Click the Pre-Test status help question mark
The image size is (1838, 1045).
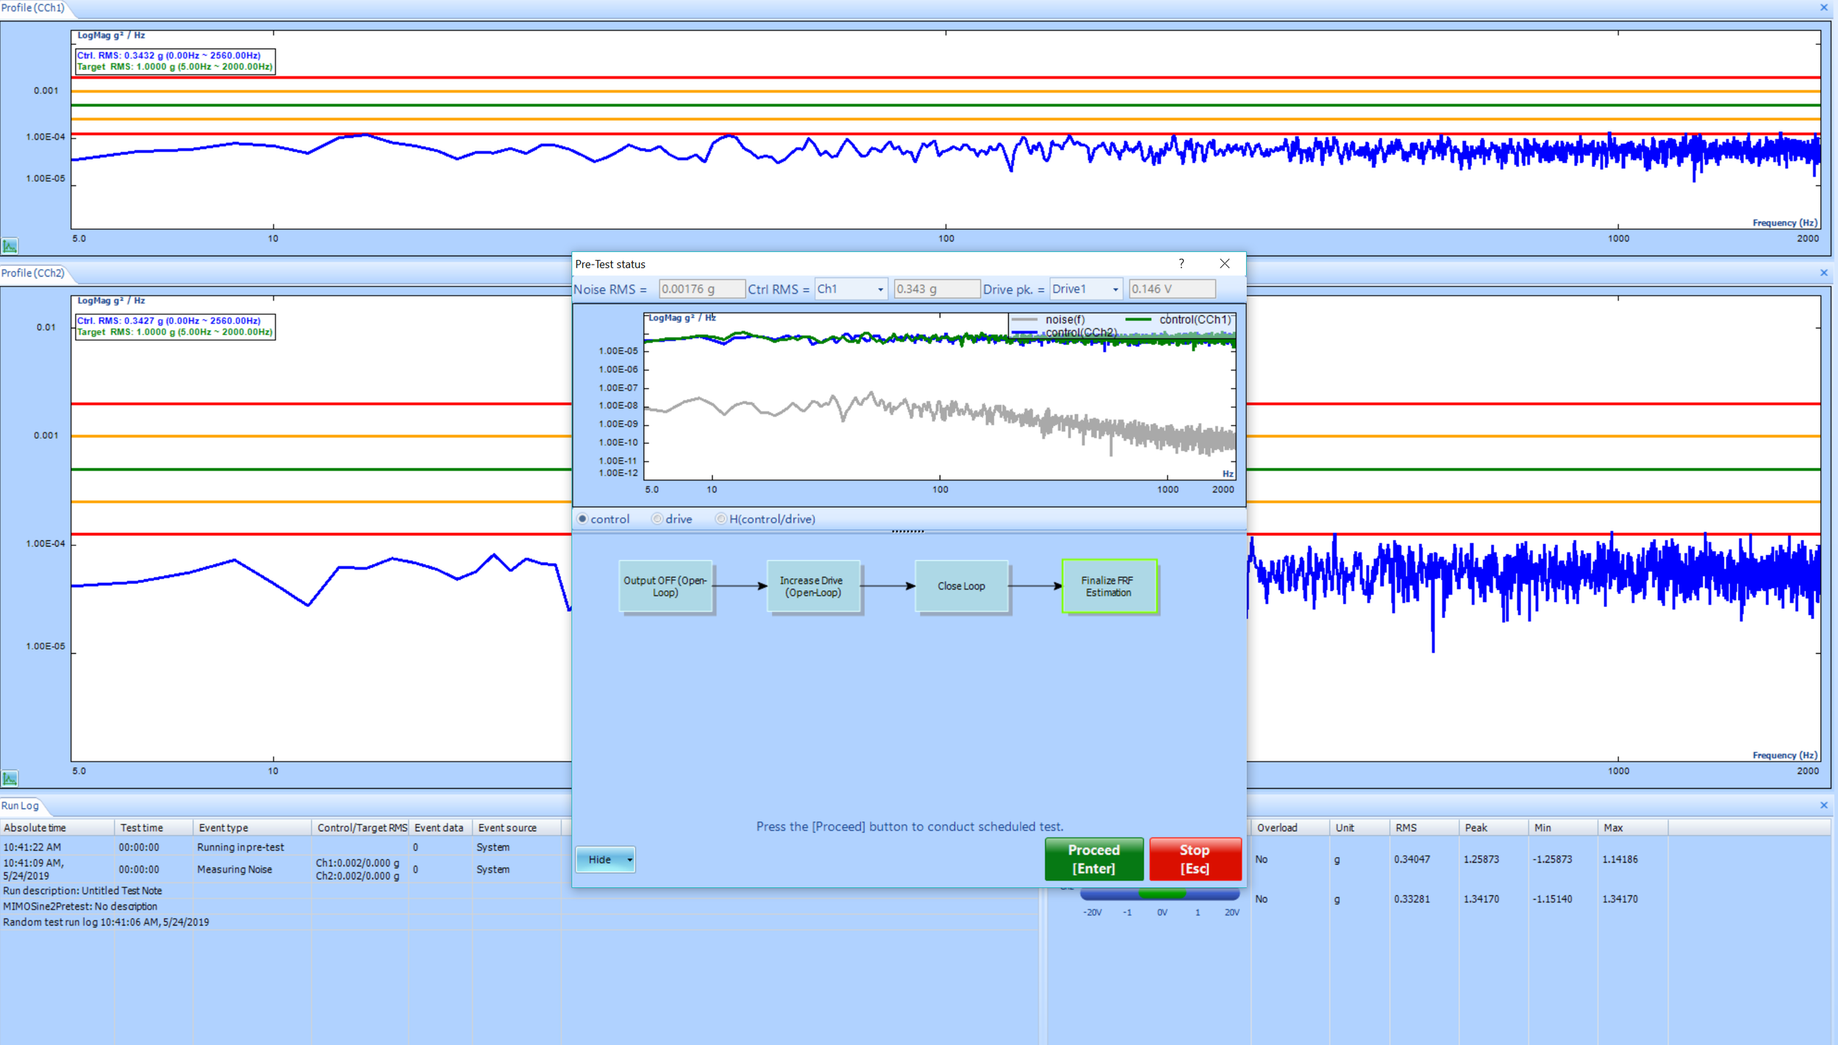click(x=1181, y=264)
